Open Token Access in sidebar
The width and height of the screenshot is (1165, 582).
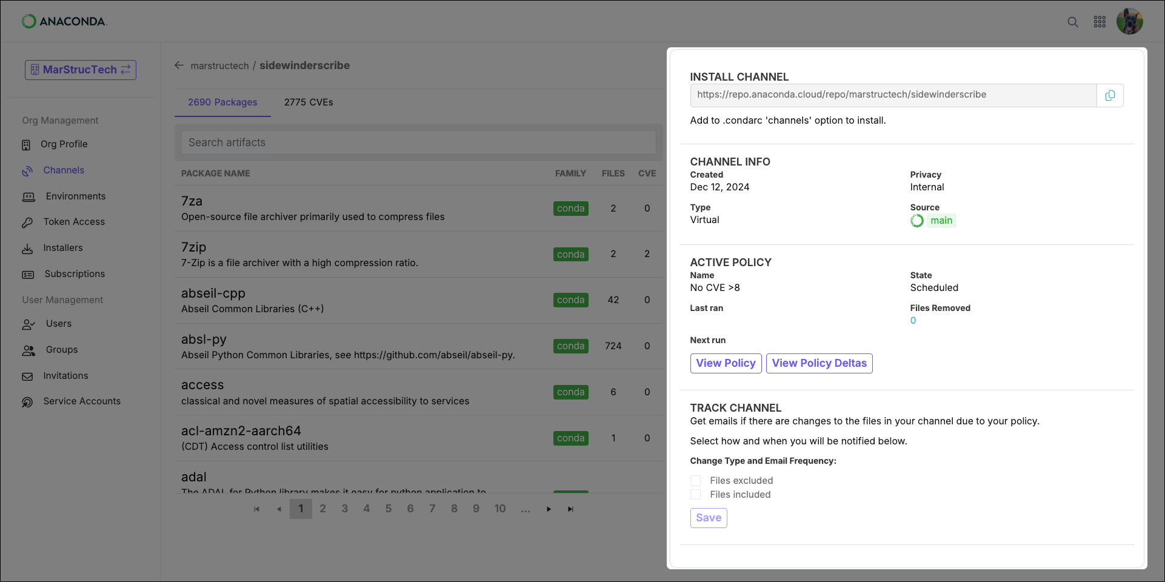[74, 222]
